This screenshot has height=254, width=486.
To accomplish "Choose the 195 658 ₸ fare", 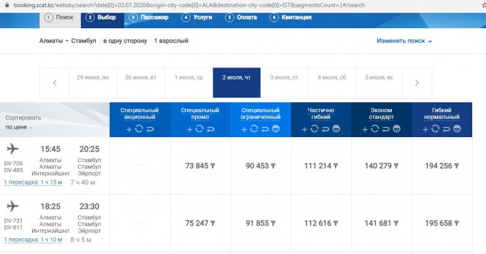I will (442, 223).
